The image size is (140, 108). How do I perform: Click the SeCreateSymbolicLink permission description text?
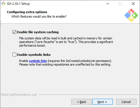pos(65,63)
